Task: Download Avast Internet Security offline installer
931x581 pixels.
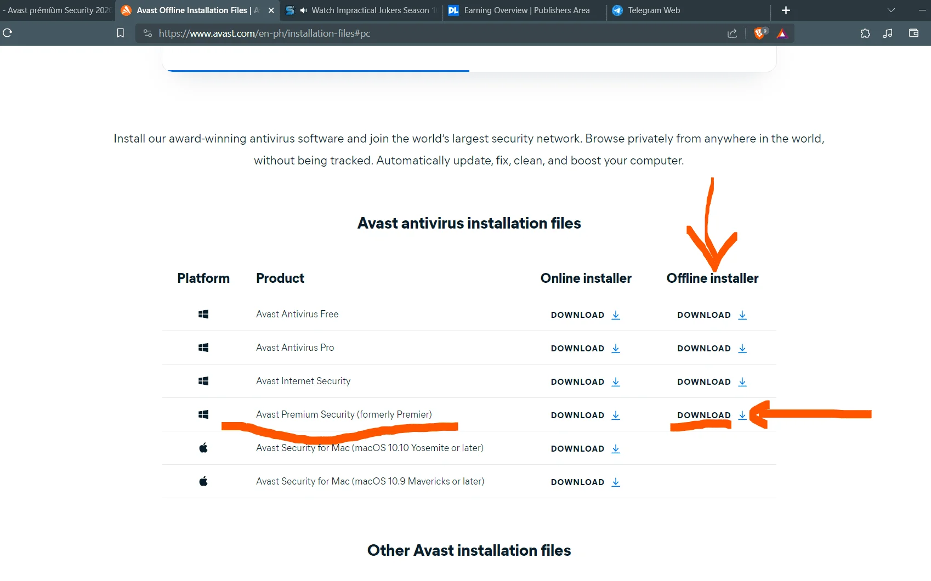Action: [x=712, y=382]
